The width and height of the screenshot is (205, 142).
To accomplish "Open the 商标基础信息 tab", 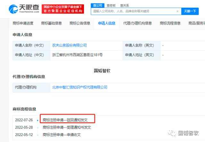I will point(51,23).
